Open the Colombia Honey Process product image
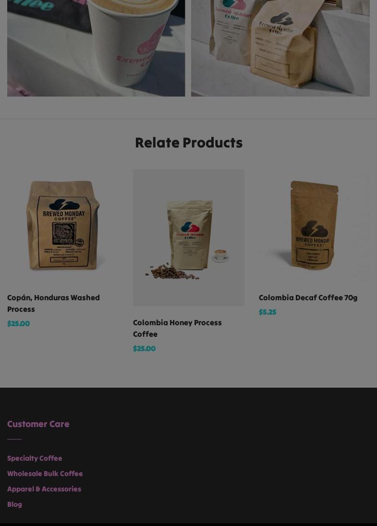The width and height of the screenshot is (377, 526). [188, 238]
